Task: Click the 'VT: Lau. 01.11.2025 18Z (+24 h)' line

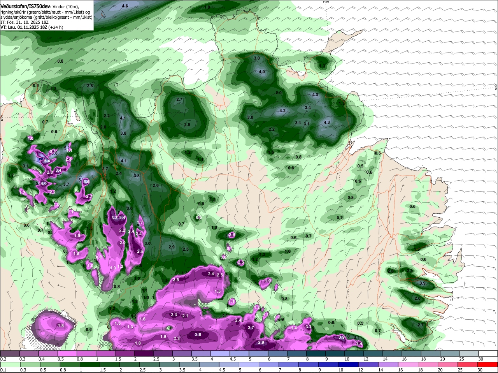Action: point(32,27)
